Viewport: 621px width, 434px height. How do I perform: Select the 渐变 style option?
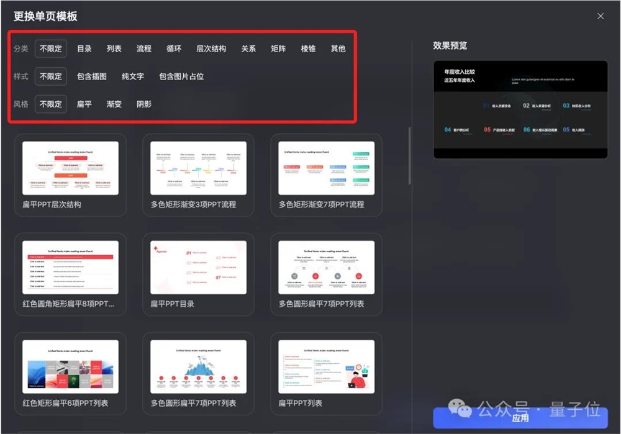(x=114, y=104)
